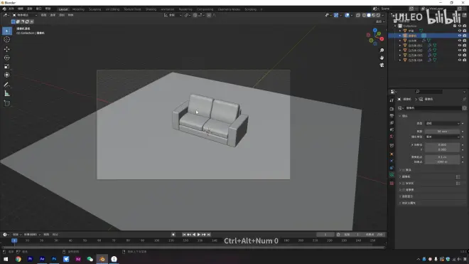Select the Annotate pencil tool
Screen dimensions: 469x264
click(7, 85)
